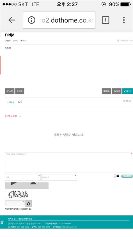This screenshot has height=237, width=133.
Task: Submit comment with 댓글등록 button
Action: point(127,176)
